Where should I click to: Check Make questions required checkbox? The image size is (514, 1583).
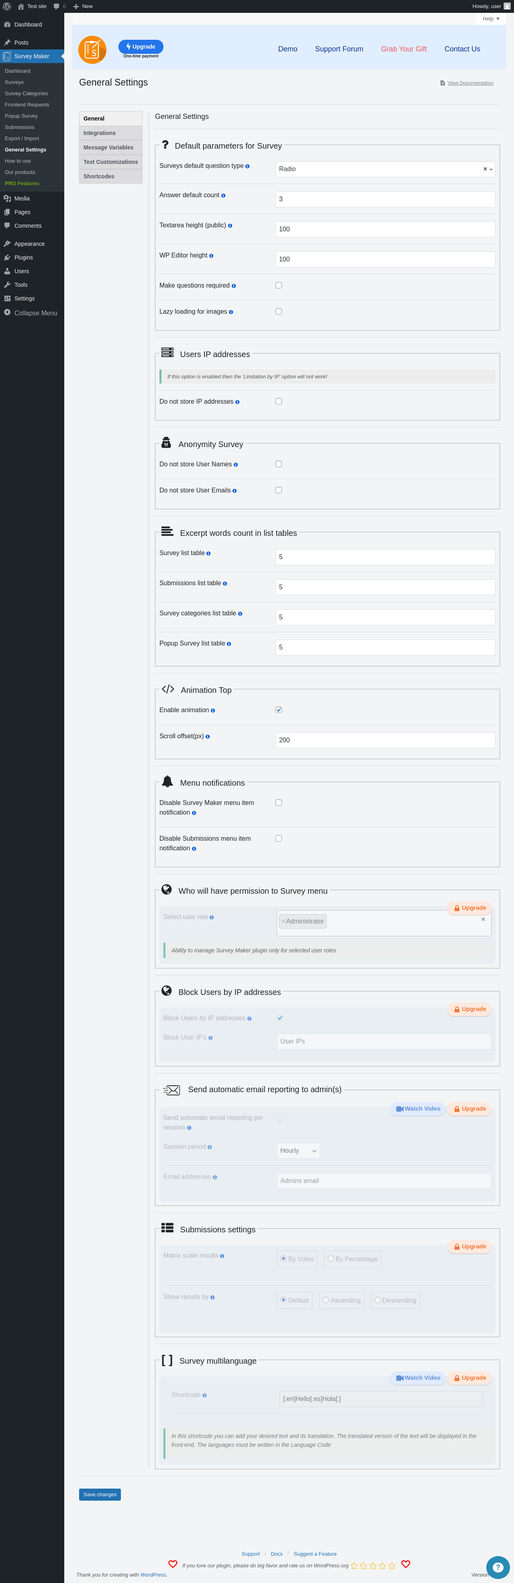click(x=279, y=285)
